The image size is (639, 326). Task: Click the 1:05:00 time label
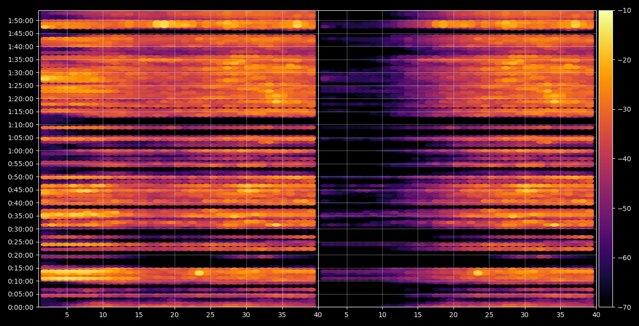point(21,138)
